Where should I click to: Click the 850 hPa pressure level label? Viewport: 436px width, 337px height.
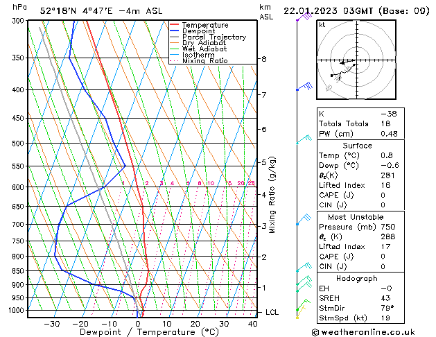click(x=18, y=271)
